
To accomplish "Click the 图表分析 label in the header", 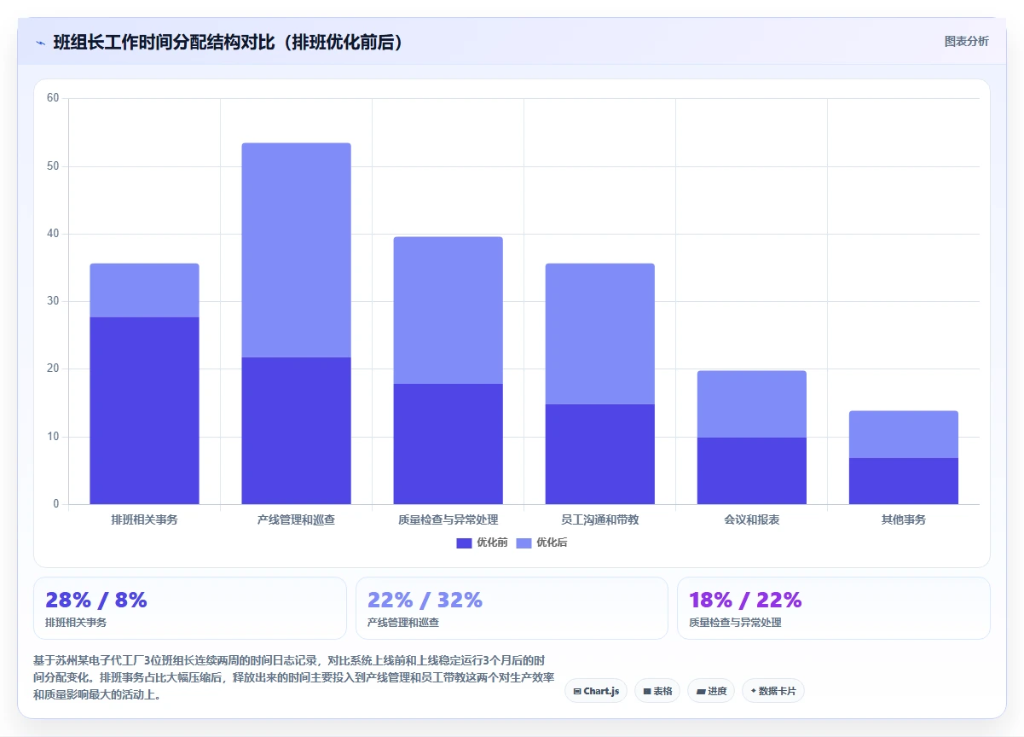I will [966, 41].
